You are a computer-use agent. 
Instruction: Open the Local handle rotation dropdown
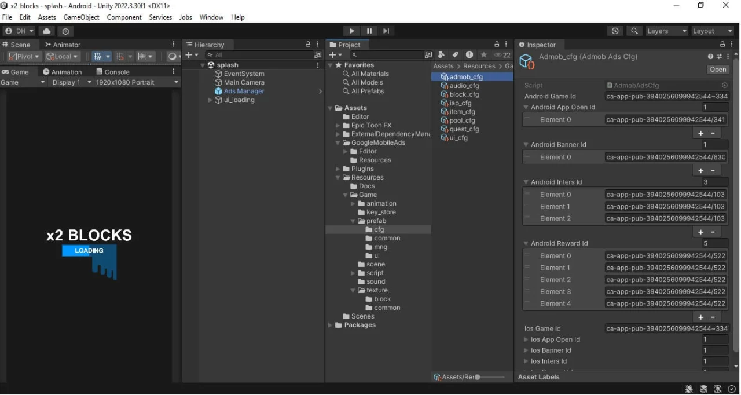63,57
